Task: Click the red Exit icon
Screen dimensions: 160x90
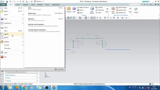Action: pyautogui.click(x=2, y=57)
